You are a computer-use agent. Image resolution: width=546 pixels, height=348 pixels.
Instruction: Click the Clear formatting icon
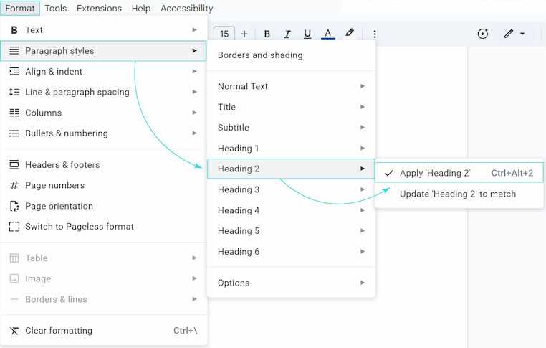click(14, 331)
